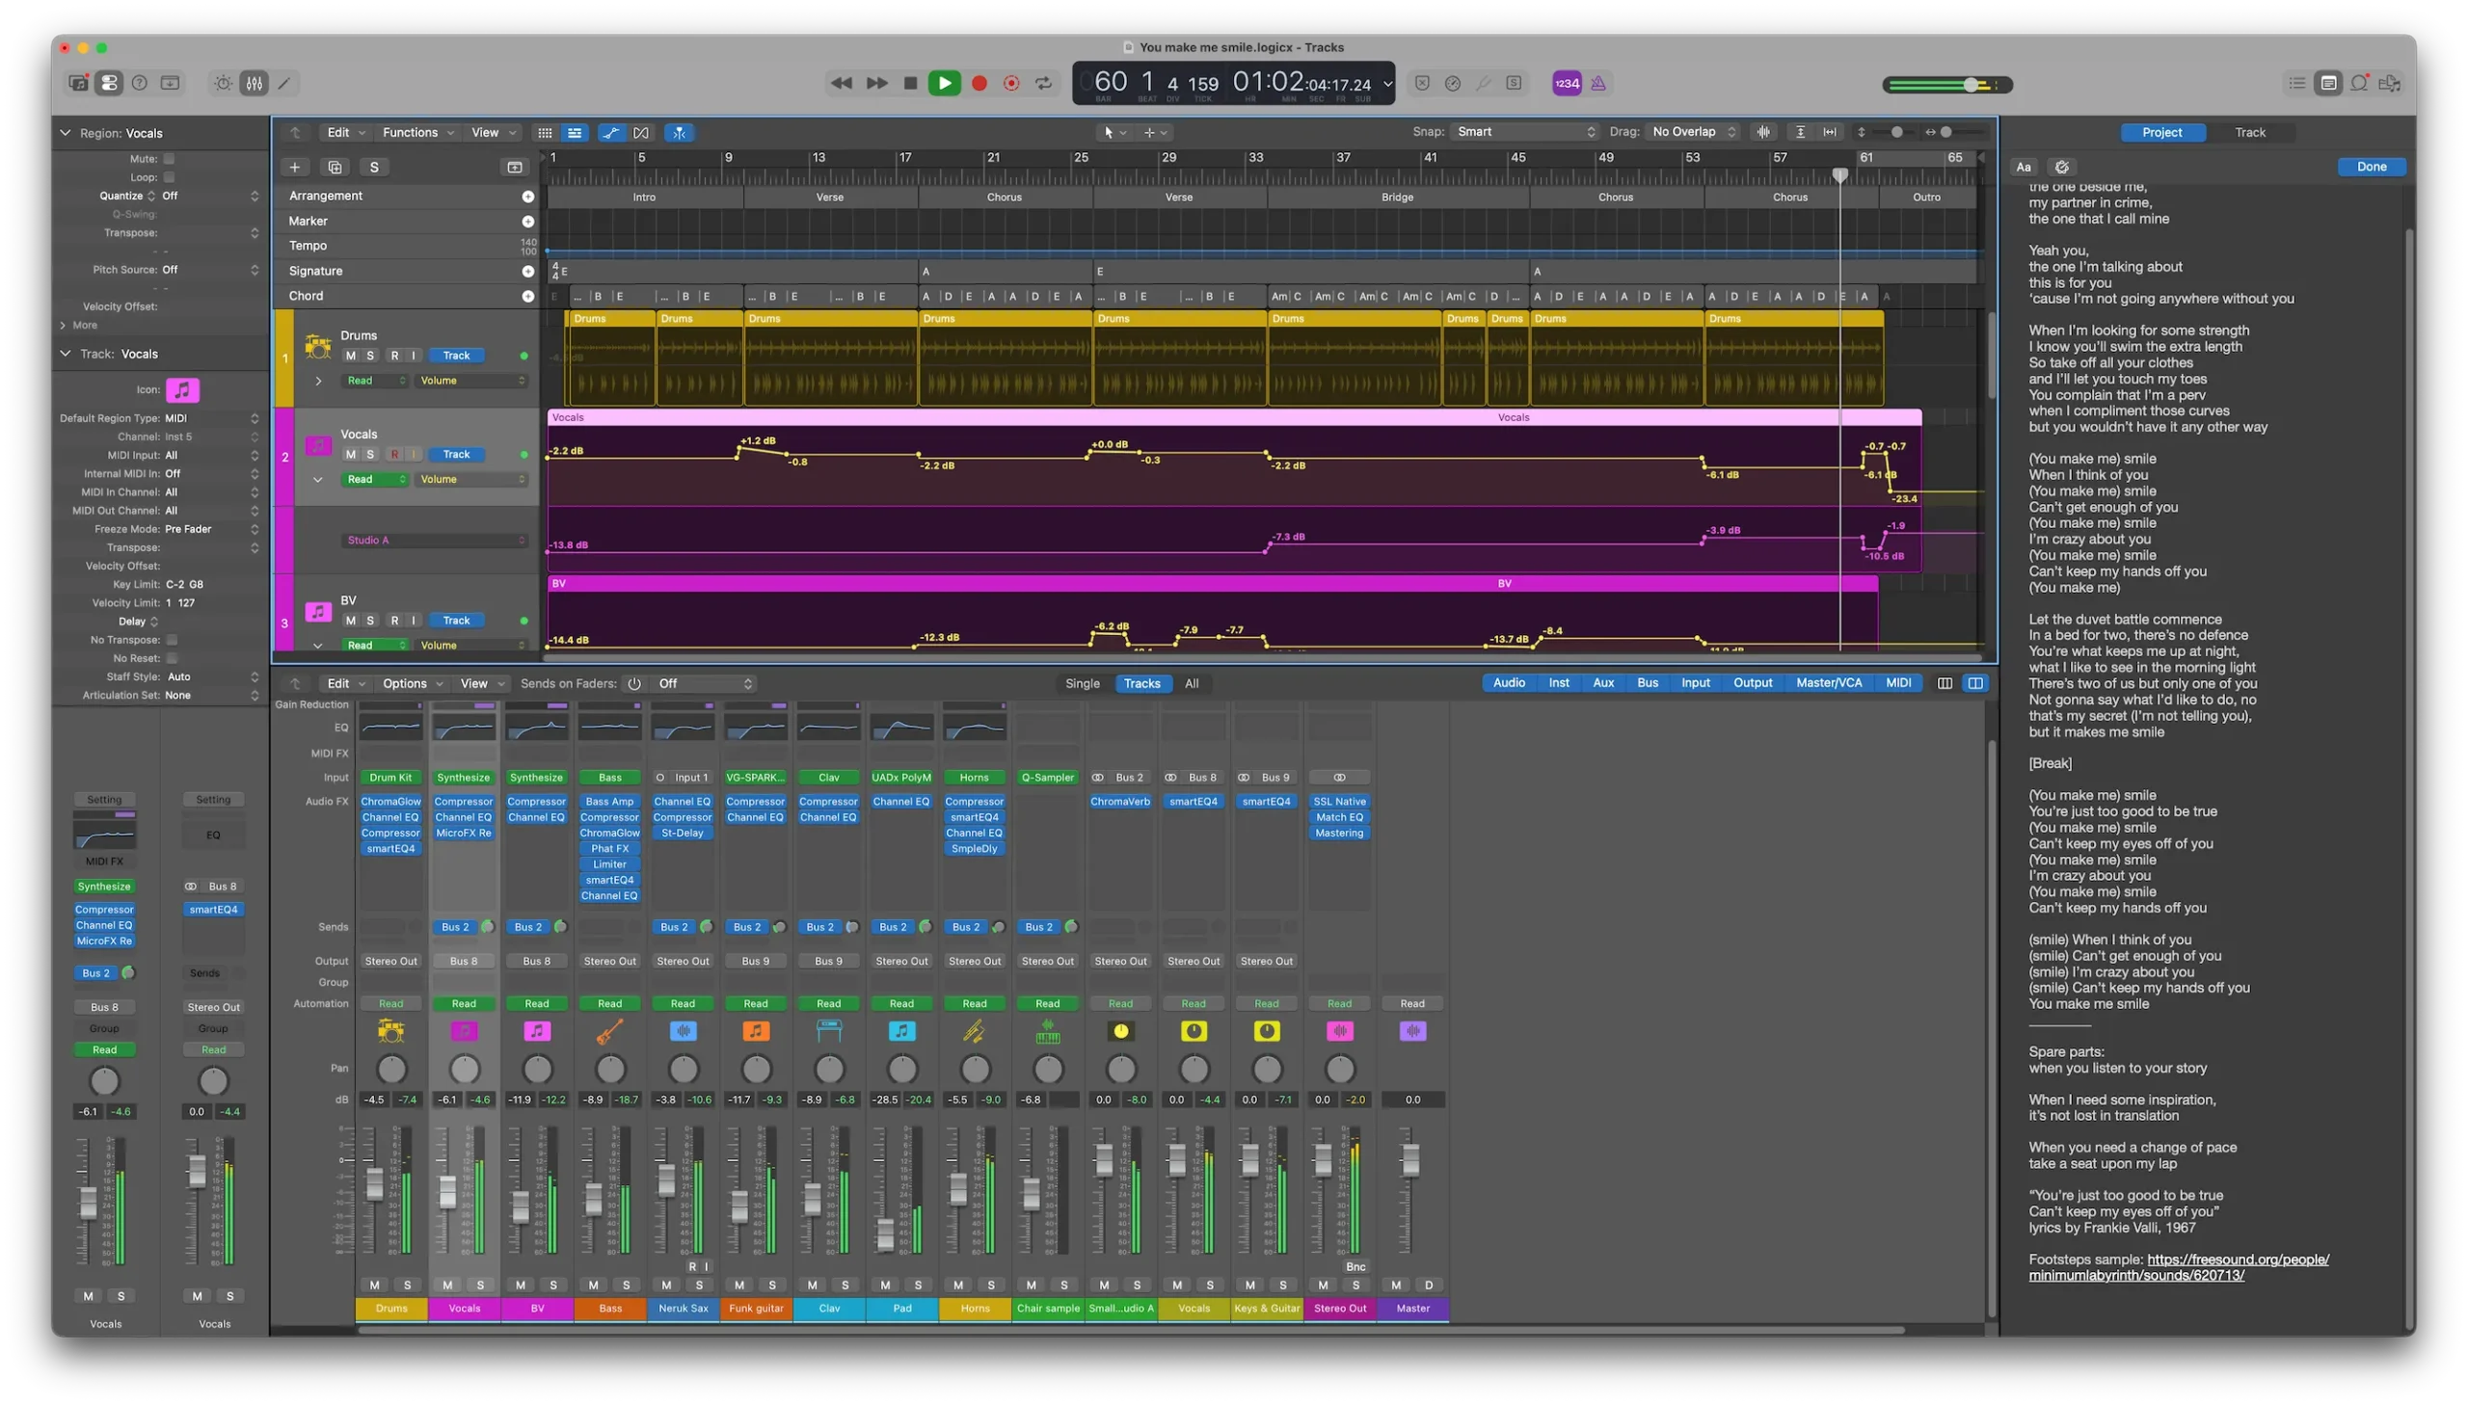The width and height of the screenshot is (2468, 1405).
Task: Open the Loop Browser panel
Action: pos(2359,83)
